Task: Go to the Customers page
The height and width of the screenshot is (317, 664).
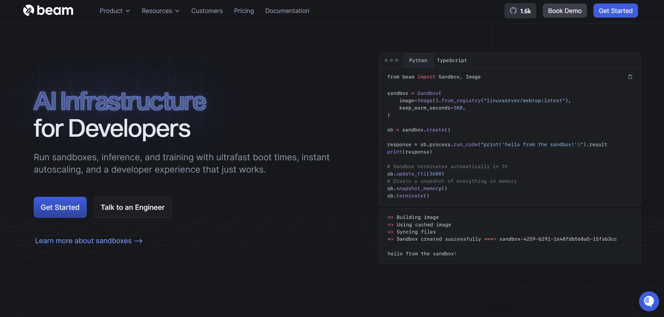Action: click(207, 11)
